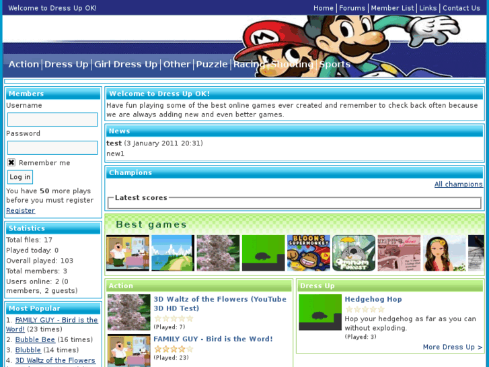This screenshot has width=489, height=367.
Task: Rate Family Guy game with fifth star
Action: (x=190, y=349)
